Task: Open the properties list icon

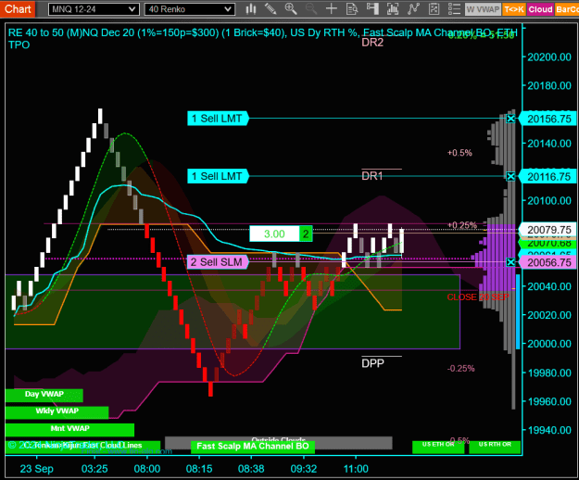Action: tap(454, 9)
